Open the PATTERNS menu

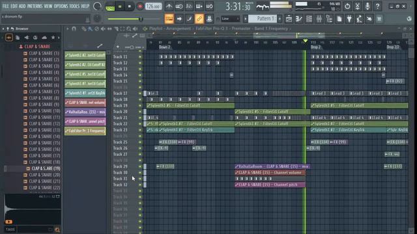pos(35,6)
